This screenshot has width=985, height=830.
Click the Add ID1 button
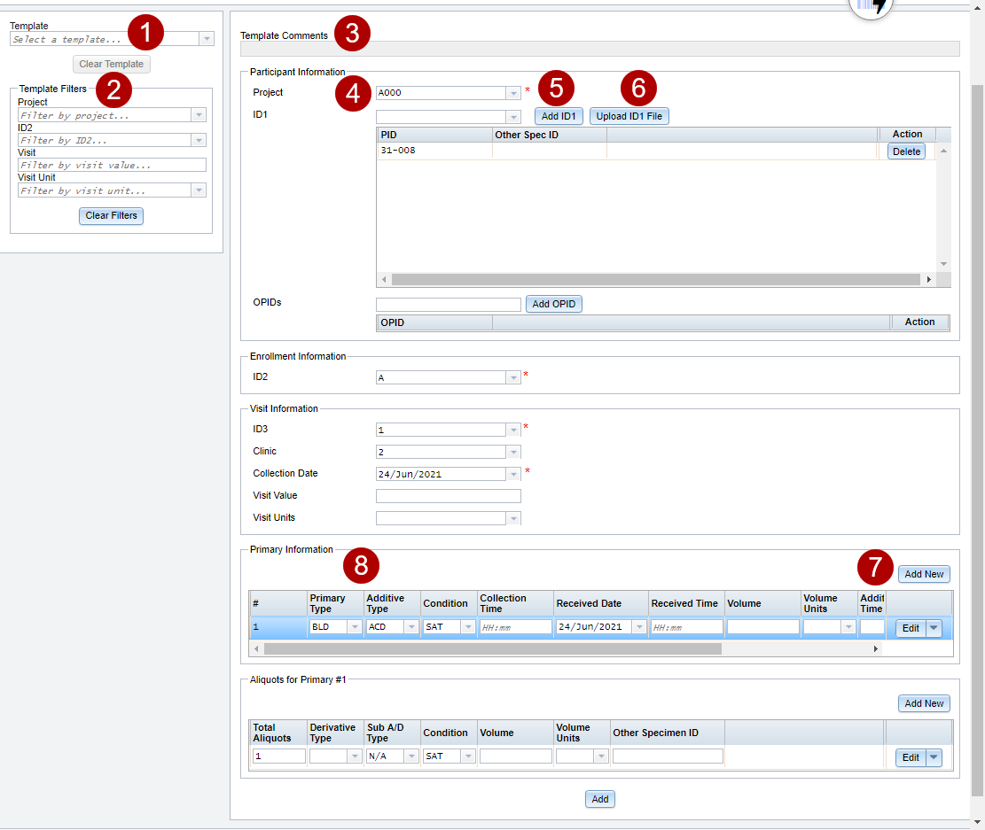559,116
